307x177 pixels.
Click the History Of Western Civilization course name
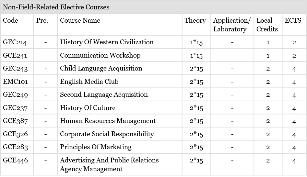(x=107, y=42)
